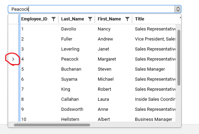
Task: Sort by the Employee_ID column header
Action: 34,19
